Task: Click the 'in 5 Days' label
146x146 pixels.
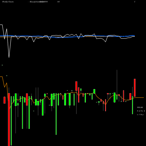Action: click(x=140, y=114)
